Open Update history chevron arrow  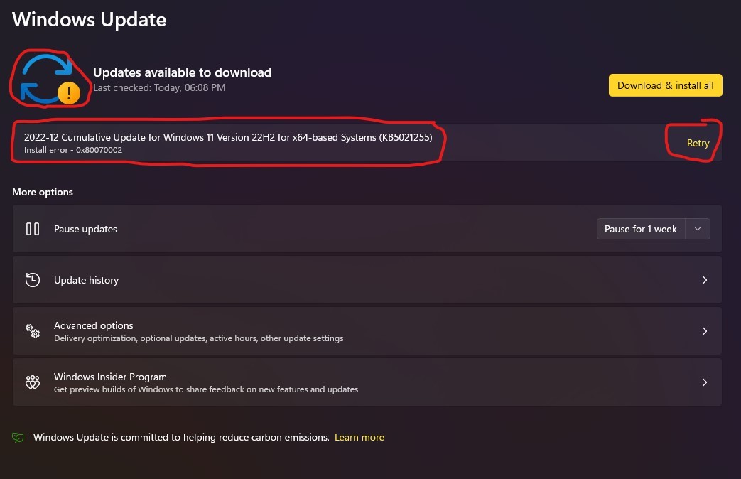(x=705, y=280)
